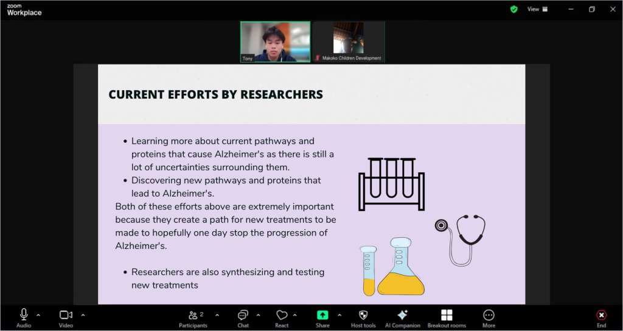Check the green encryption shield icon
This screenshot has height=331, width=623.
pyautogui.click(x=513, y=9)
